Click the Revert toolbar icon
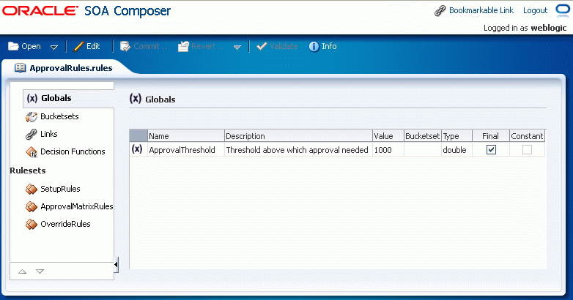The height and width of the screenshot is (300, 573). [183, 46]
